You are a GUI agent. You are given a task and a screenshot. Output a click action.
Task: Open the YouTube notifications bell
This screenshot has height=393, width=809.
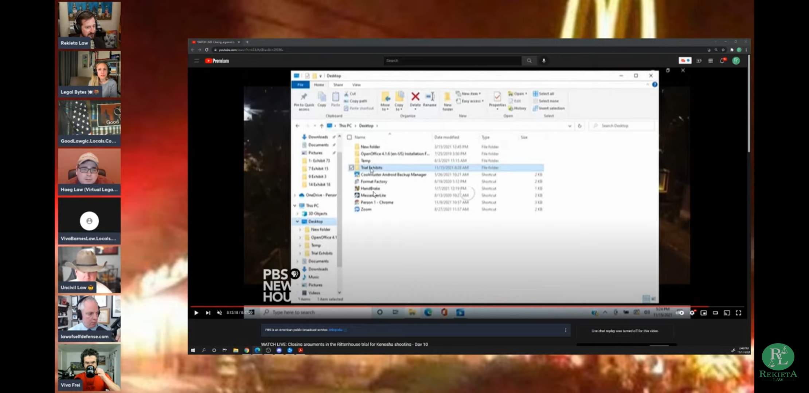tap(723, 61)
